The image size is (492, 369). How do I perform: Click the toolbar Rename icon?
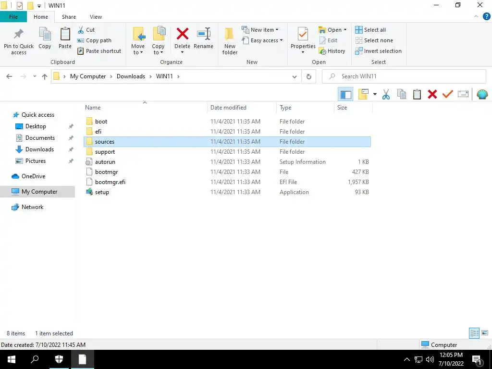coord(463,94)
